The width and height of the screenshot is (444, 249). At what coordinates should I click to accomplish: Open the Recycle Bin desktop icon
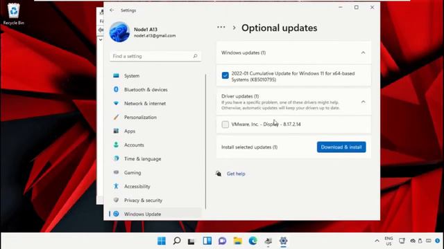14,14
